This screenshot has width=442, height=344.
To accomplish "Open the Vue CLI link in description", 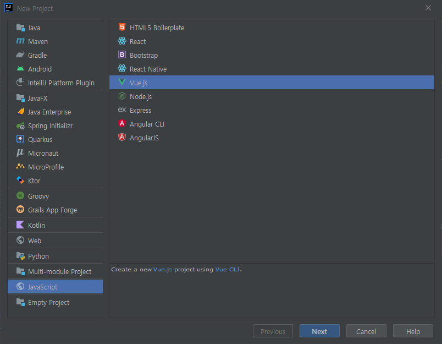I will (228, 270).
